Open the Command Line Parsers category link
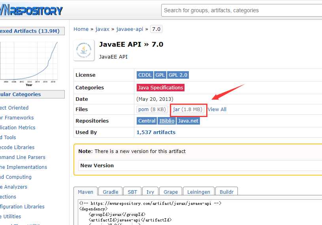 [x=23, y=157]
